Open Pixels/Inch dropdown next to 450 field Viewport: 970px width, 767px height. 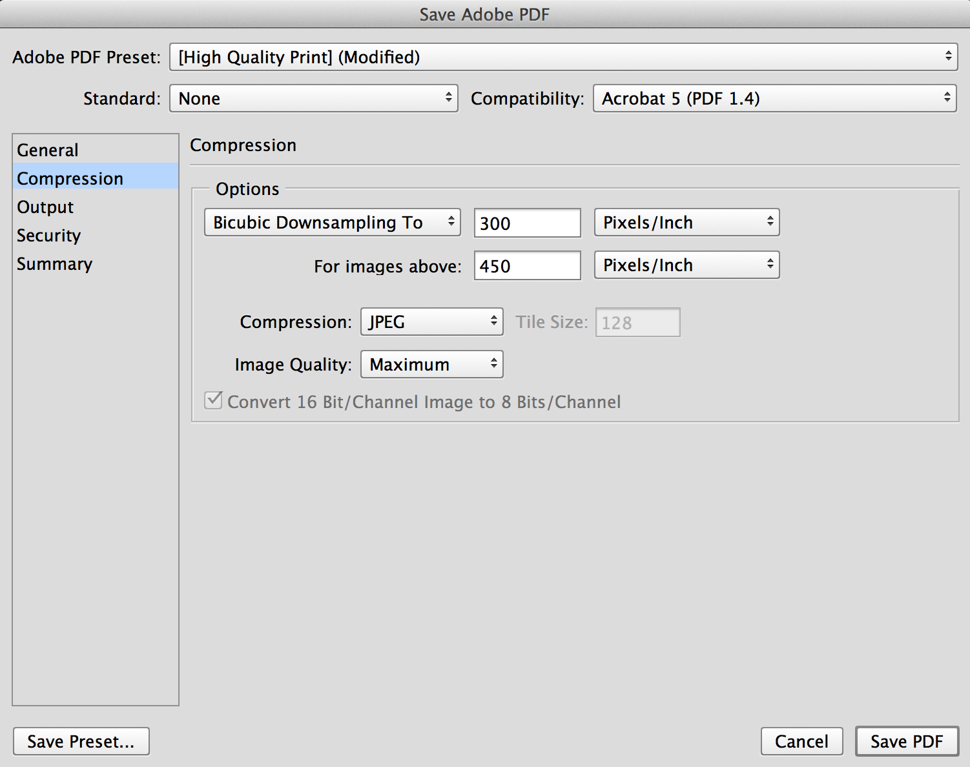click(x=687, y=265)
